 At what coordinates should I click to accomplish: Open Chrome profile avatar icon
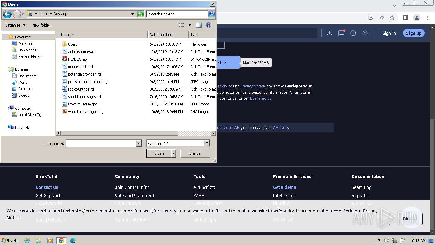coord(417,18)
